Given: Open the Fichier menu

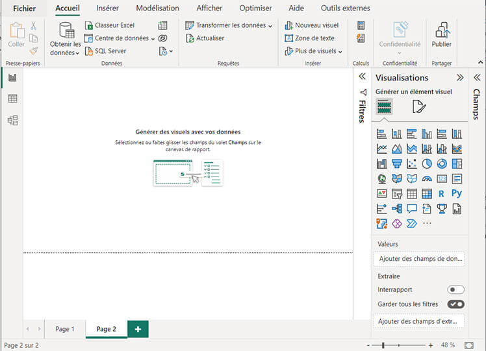Looking at the screenshot, I should (x=24, y=8).
